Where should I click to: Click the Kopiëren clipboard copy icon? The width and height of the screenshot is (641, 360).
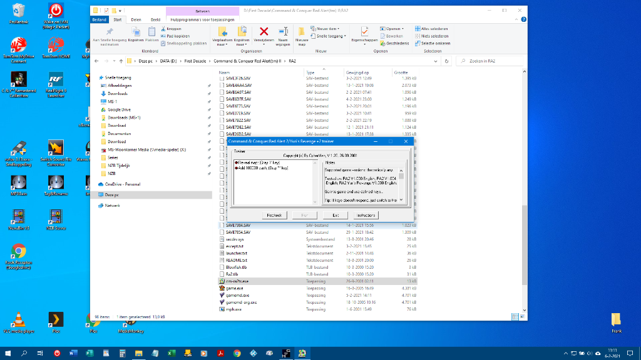click(136, 32)
